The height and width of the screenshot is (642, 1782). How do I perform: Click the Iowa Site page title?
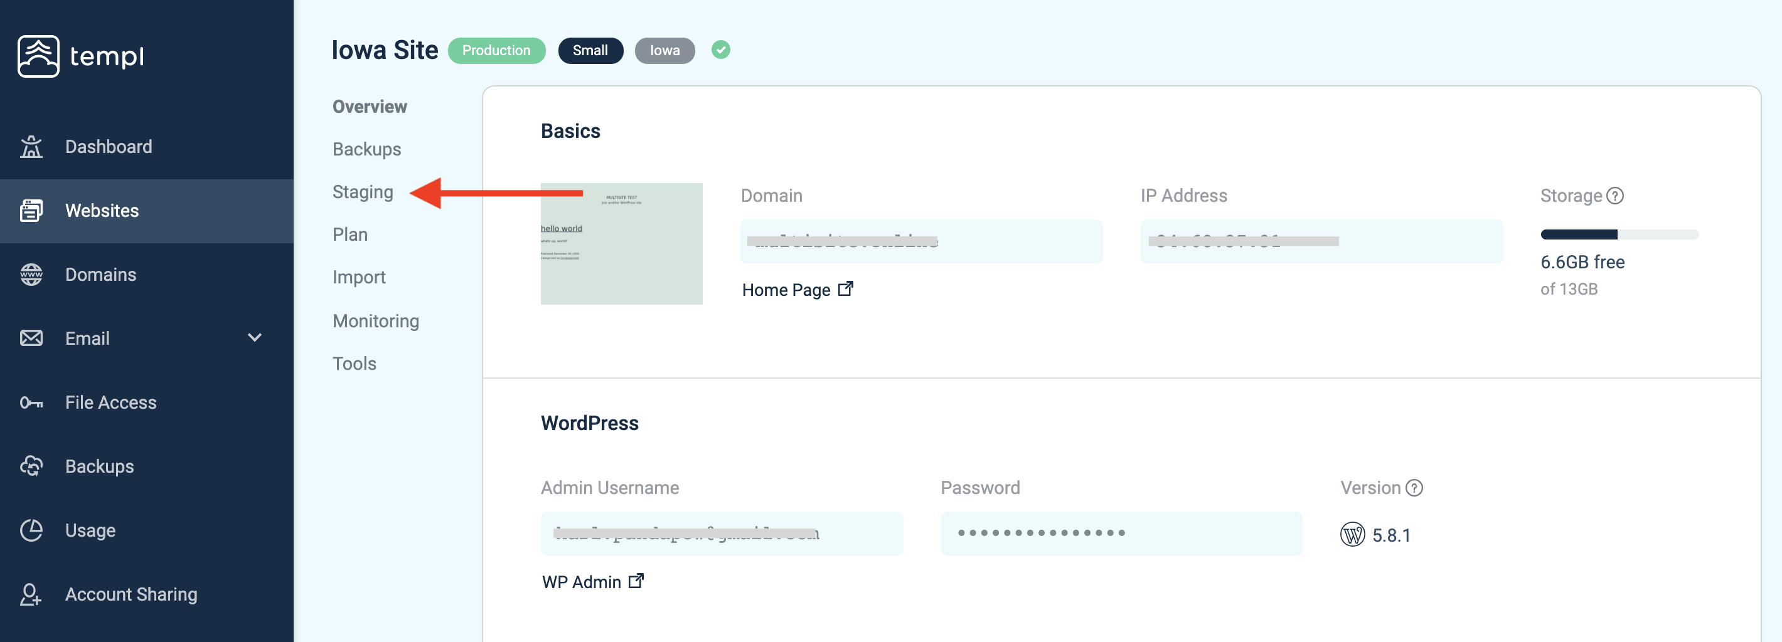[385, 50]
